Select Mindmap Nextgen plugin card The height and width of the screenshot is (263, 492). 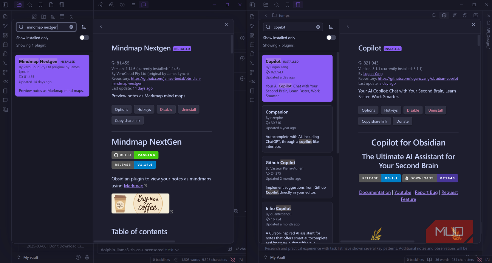coord(52,76)
